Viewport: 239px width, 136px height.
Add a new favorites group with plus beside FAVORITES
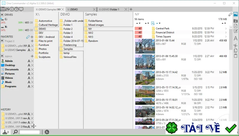click(32, 37)
